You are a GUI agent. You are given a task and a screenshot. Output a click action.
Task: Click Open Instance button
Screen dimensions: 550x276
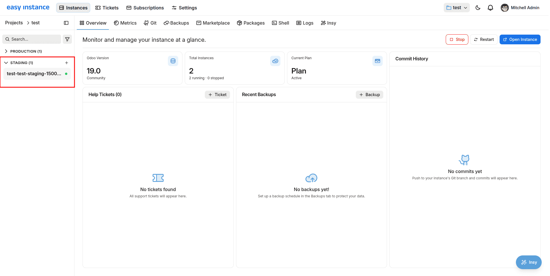pyautogui.click(x=520, y=39)
